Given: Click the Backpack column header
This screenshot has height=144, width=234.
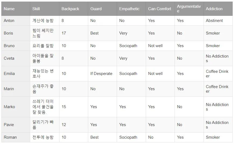Looking at the screenshot, I should pyautogui.click(x=70, y=9).
